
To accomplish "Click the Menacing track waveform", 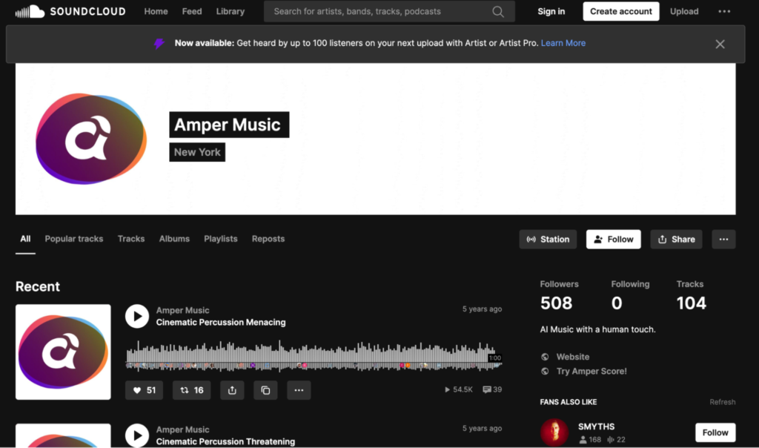I will 314,356.
